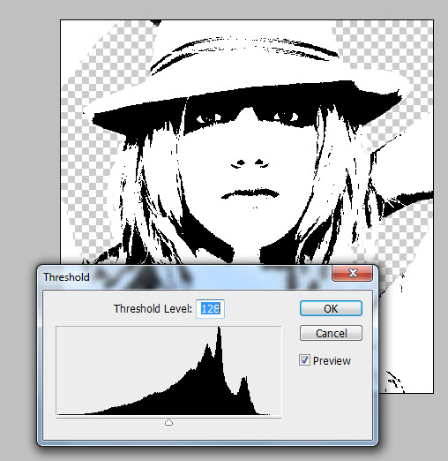The image size is (448, 461).
Task: Click the Preview checkbox label text
Action: (x=332, y=361)
